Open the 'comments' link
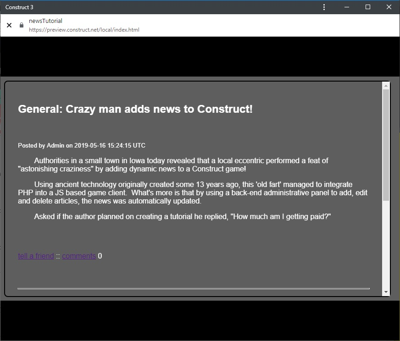400x341 pixels. pyautogui.click(x=79, y=256)
